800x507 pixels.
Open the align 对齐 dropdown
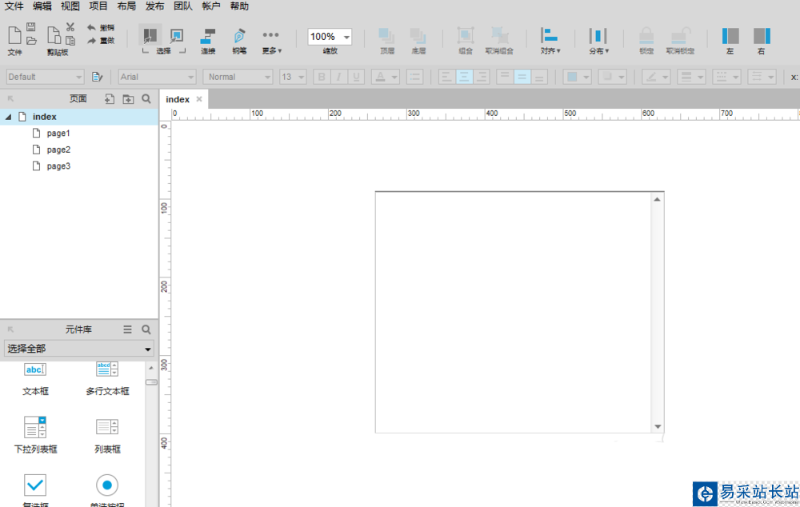pyautogui.click(x=550, y=41)
